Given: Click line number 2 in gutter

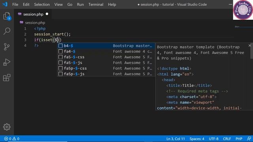Looking at the screenshot, I should pyautogui.click(x=25, y=34).
